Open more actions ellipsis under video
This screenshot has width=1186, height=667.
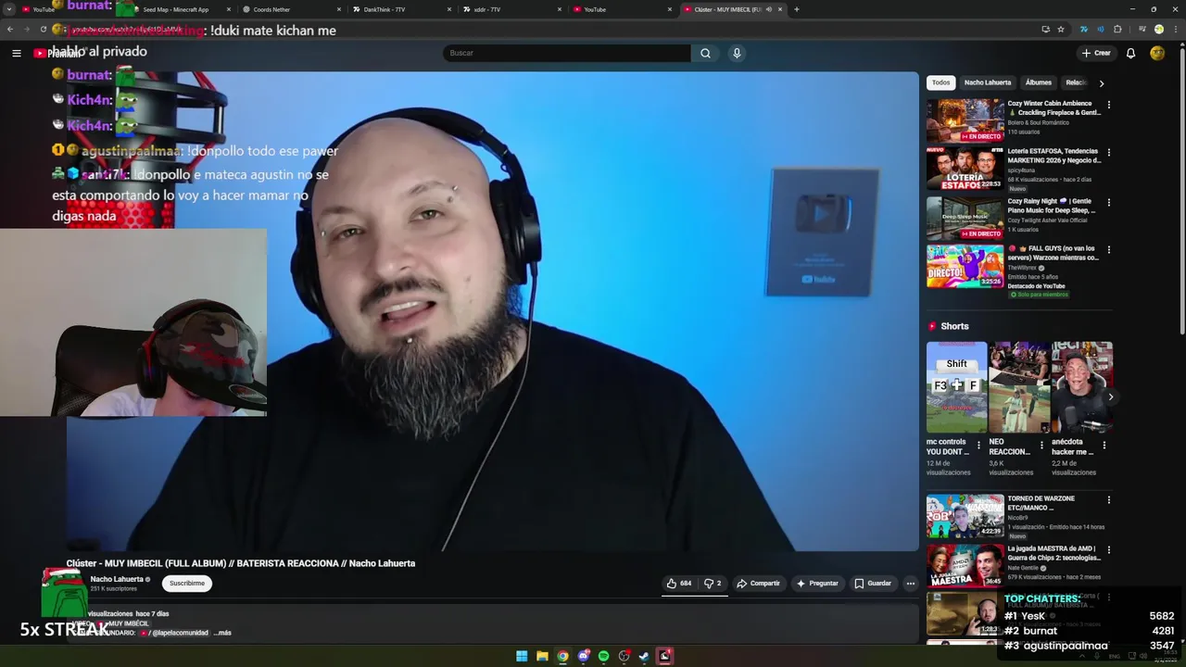pyautogui.click(x=911, y=584)
